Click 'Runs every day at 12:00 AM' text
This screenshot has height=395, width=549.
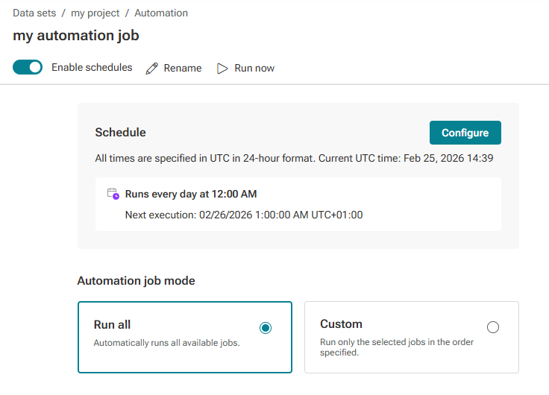tap(191, 195)
